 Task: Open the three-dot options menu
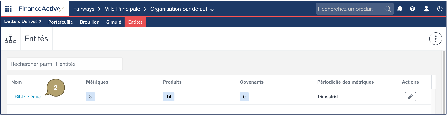point(436,39)
